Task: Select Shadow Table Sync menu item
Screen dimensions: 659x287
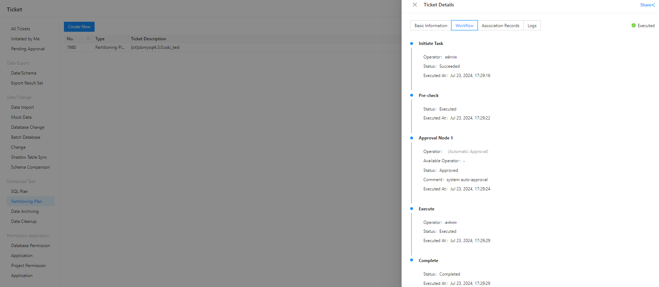Action: click(x=29, y=157)
